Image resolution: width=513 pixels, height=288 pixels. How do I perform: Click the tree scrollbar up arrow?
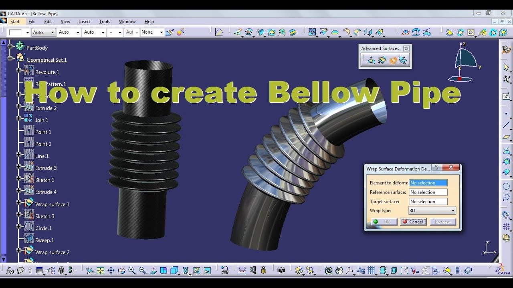pyautogui.click(x=3, y=42)
